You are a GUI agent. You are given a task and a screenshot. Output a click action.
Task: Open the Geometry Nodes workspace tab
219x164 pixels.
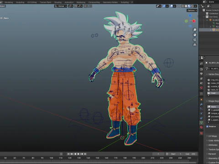click(110, 2)
